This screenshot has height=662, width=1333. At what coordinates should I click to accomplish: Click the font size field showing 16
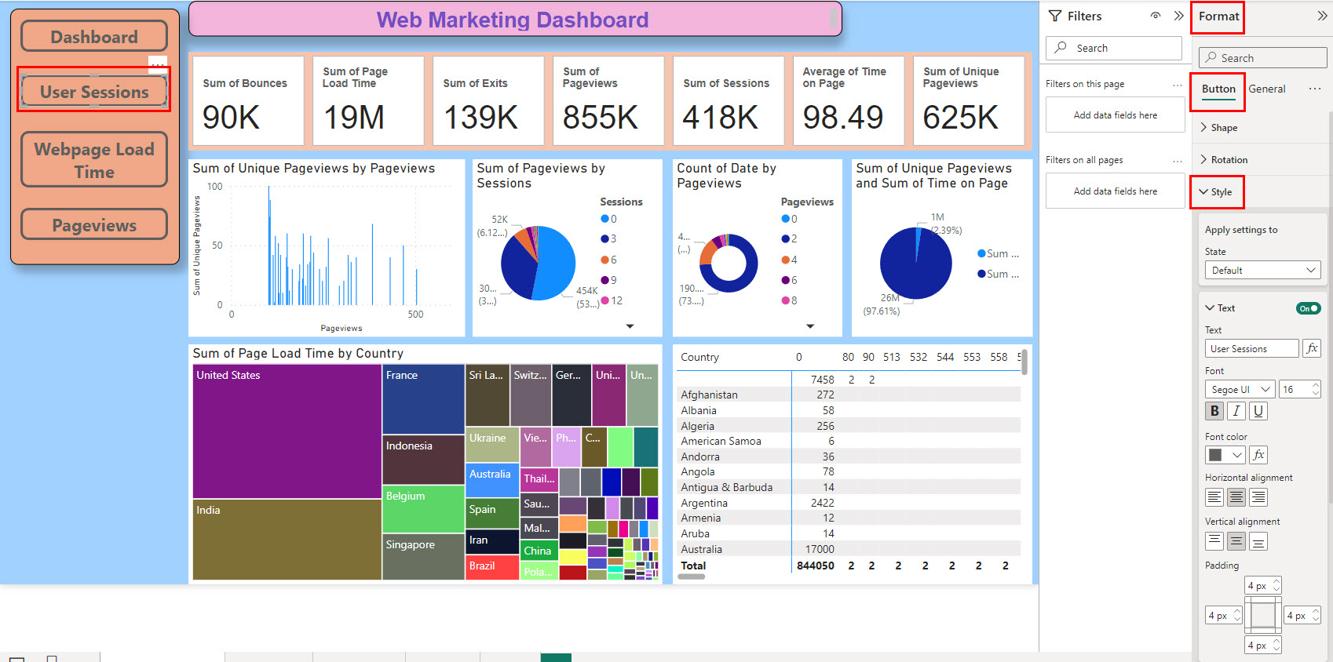[1299, 390]
